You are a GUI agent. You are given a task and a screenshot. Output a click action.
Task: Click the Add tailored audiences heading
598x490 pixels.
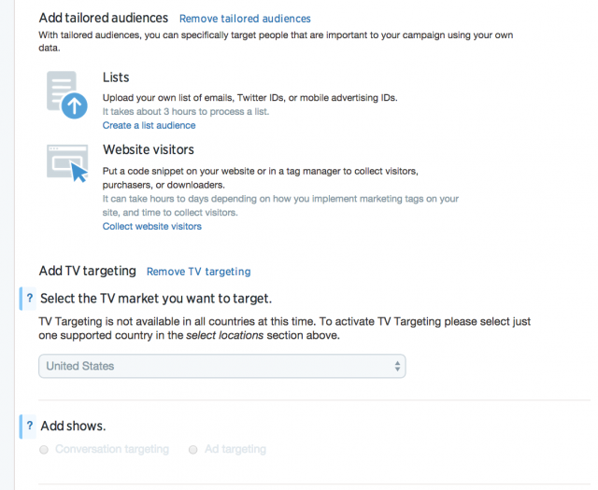coord(103,18)
